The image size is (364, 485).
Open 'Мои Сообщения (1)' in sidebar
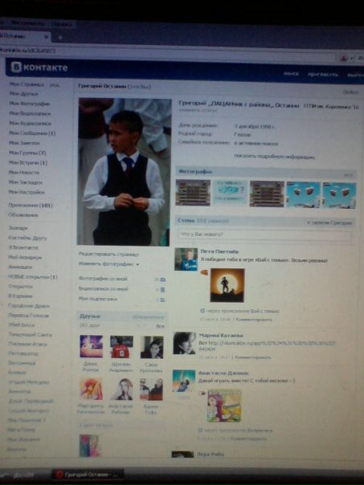(32, 133)
